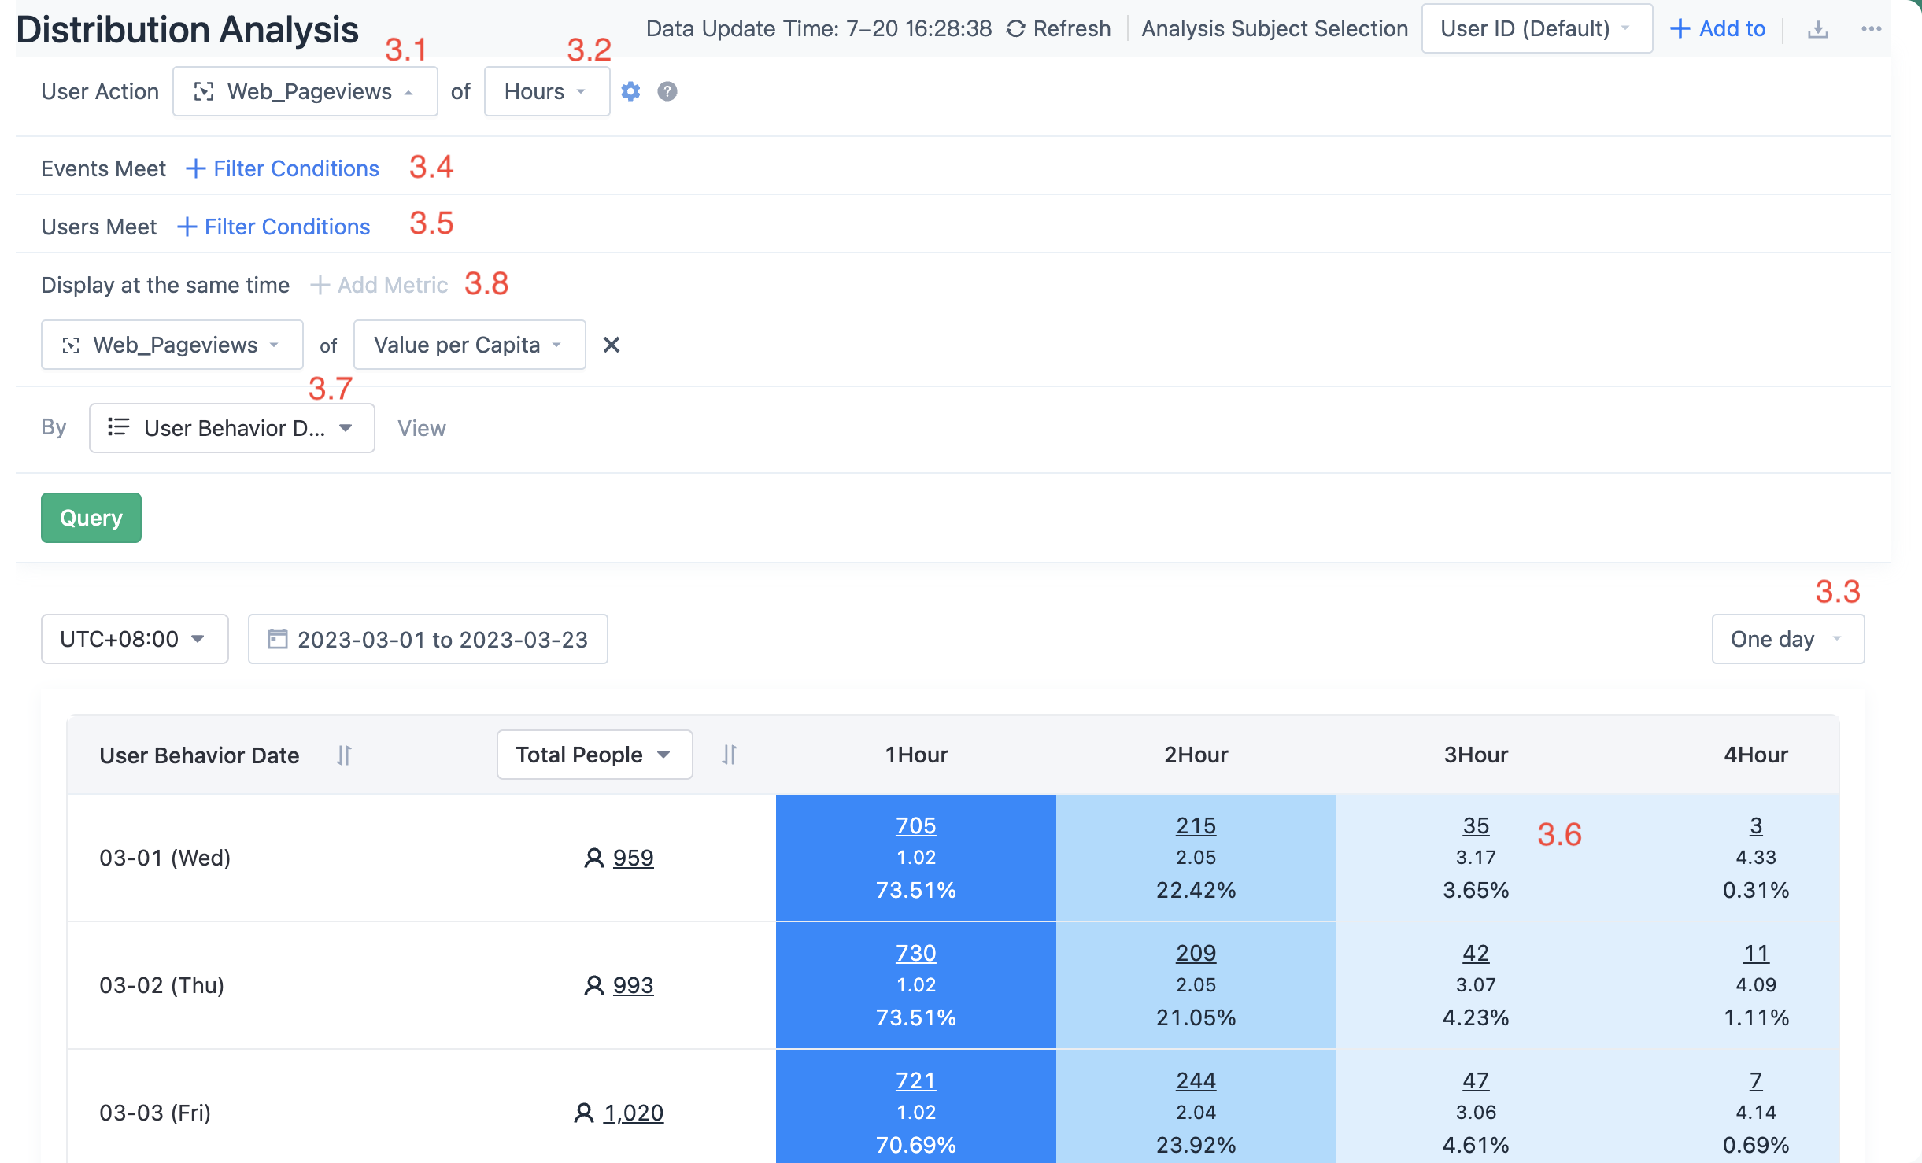Screen dimensions: 1922x1163
Task: Click View next to the By selector
Action: (x=422, y=428)
